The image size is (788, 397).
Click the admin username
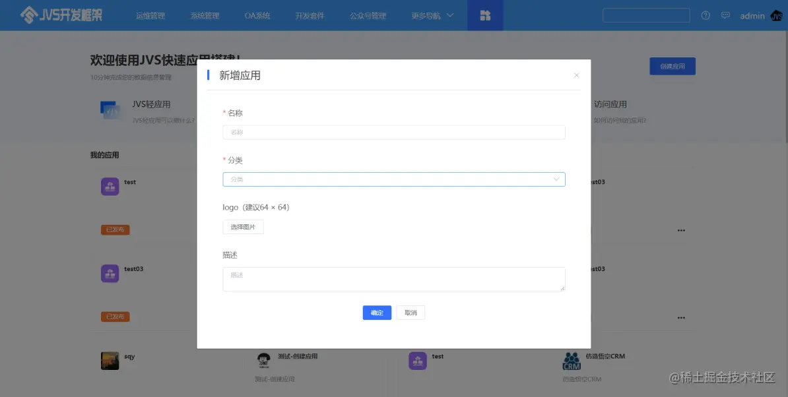752,16
